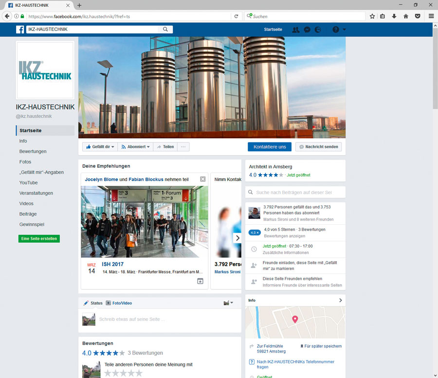Open the ISH 2017 event image

(145, 222)
